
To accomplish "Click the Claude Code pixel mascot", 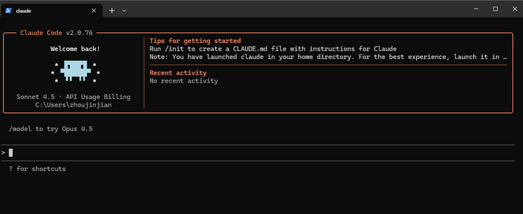I will coord(75,71).
